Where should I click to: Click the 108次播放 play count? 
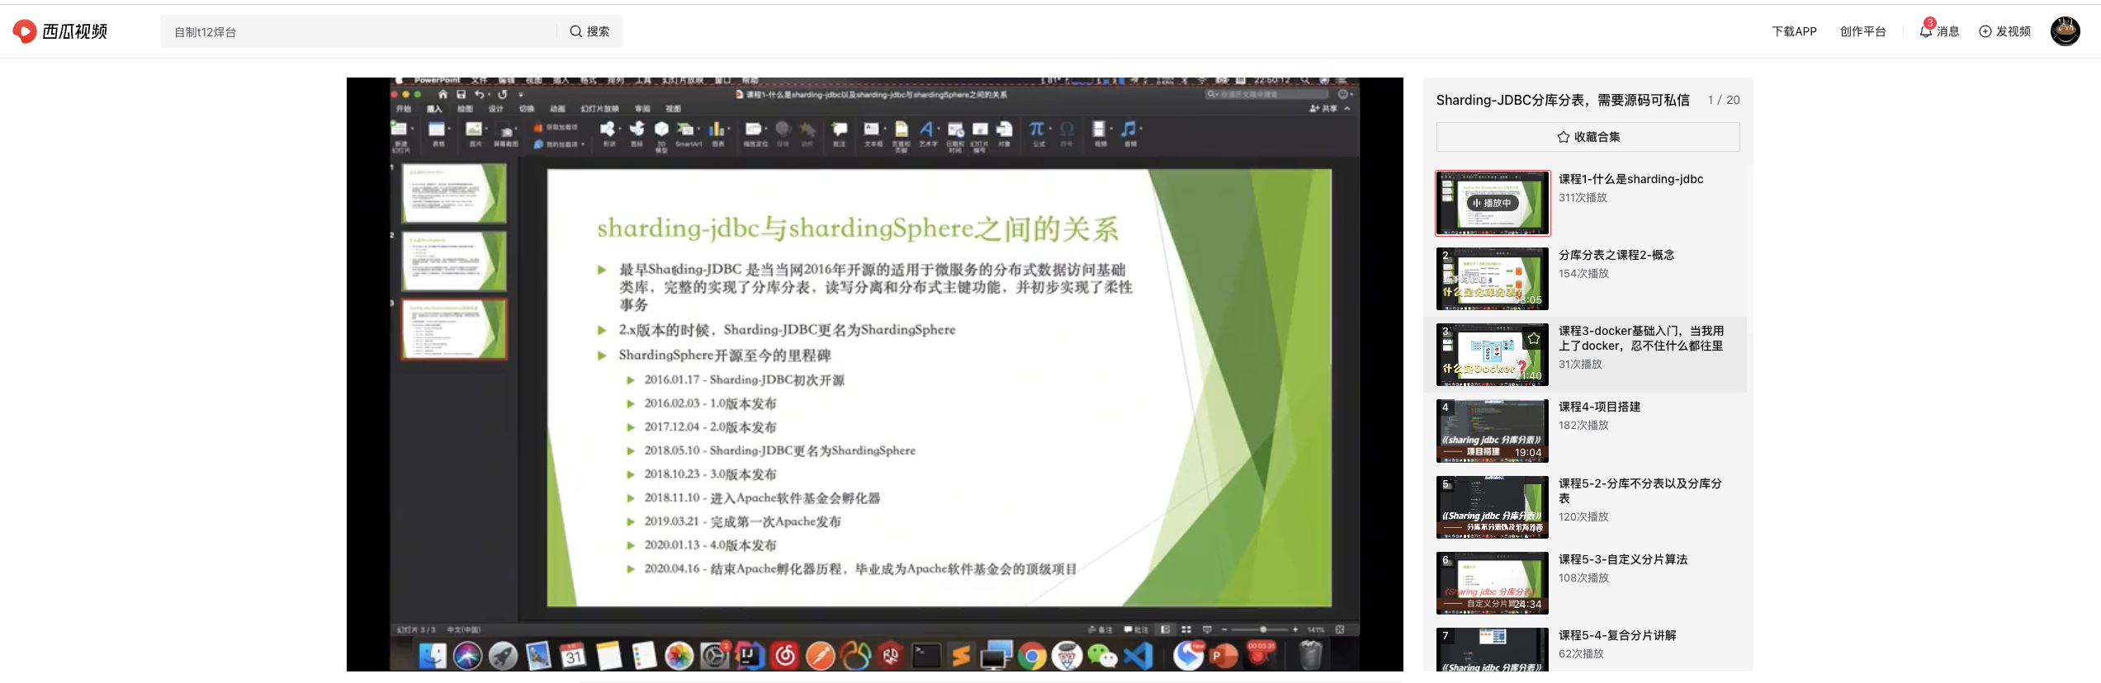1583,578
